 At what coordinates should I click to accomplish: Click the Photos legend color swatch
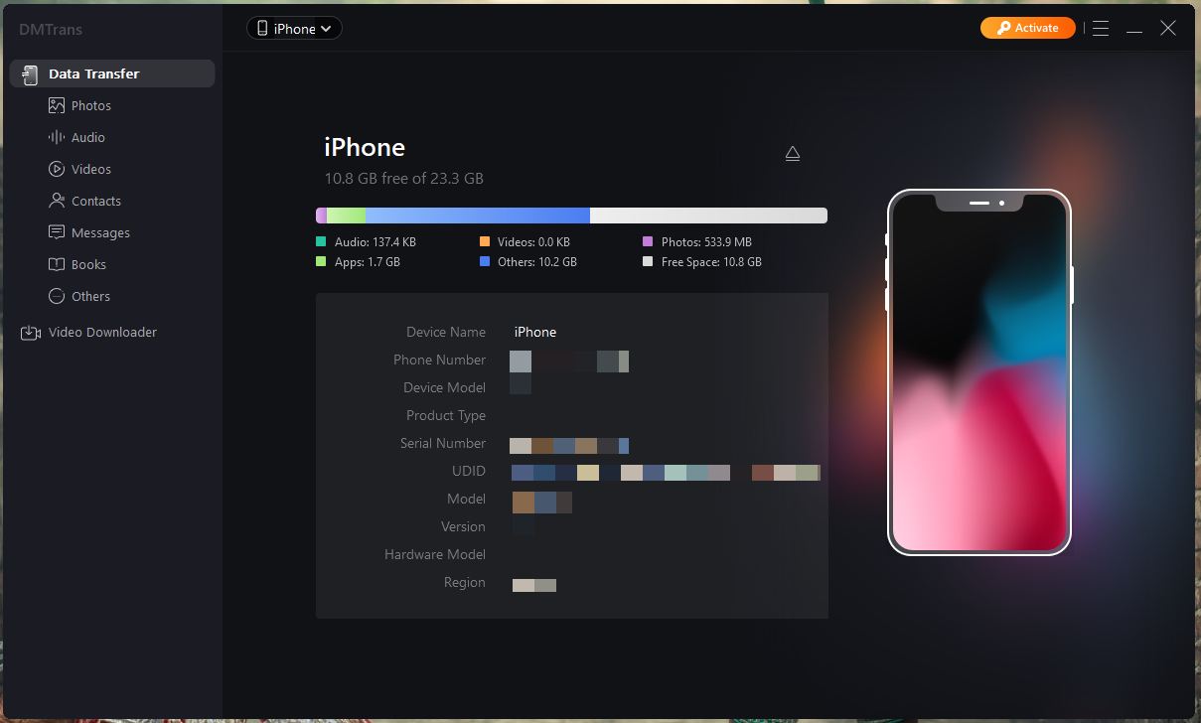coord(648,241)
